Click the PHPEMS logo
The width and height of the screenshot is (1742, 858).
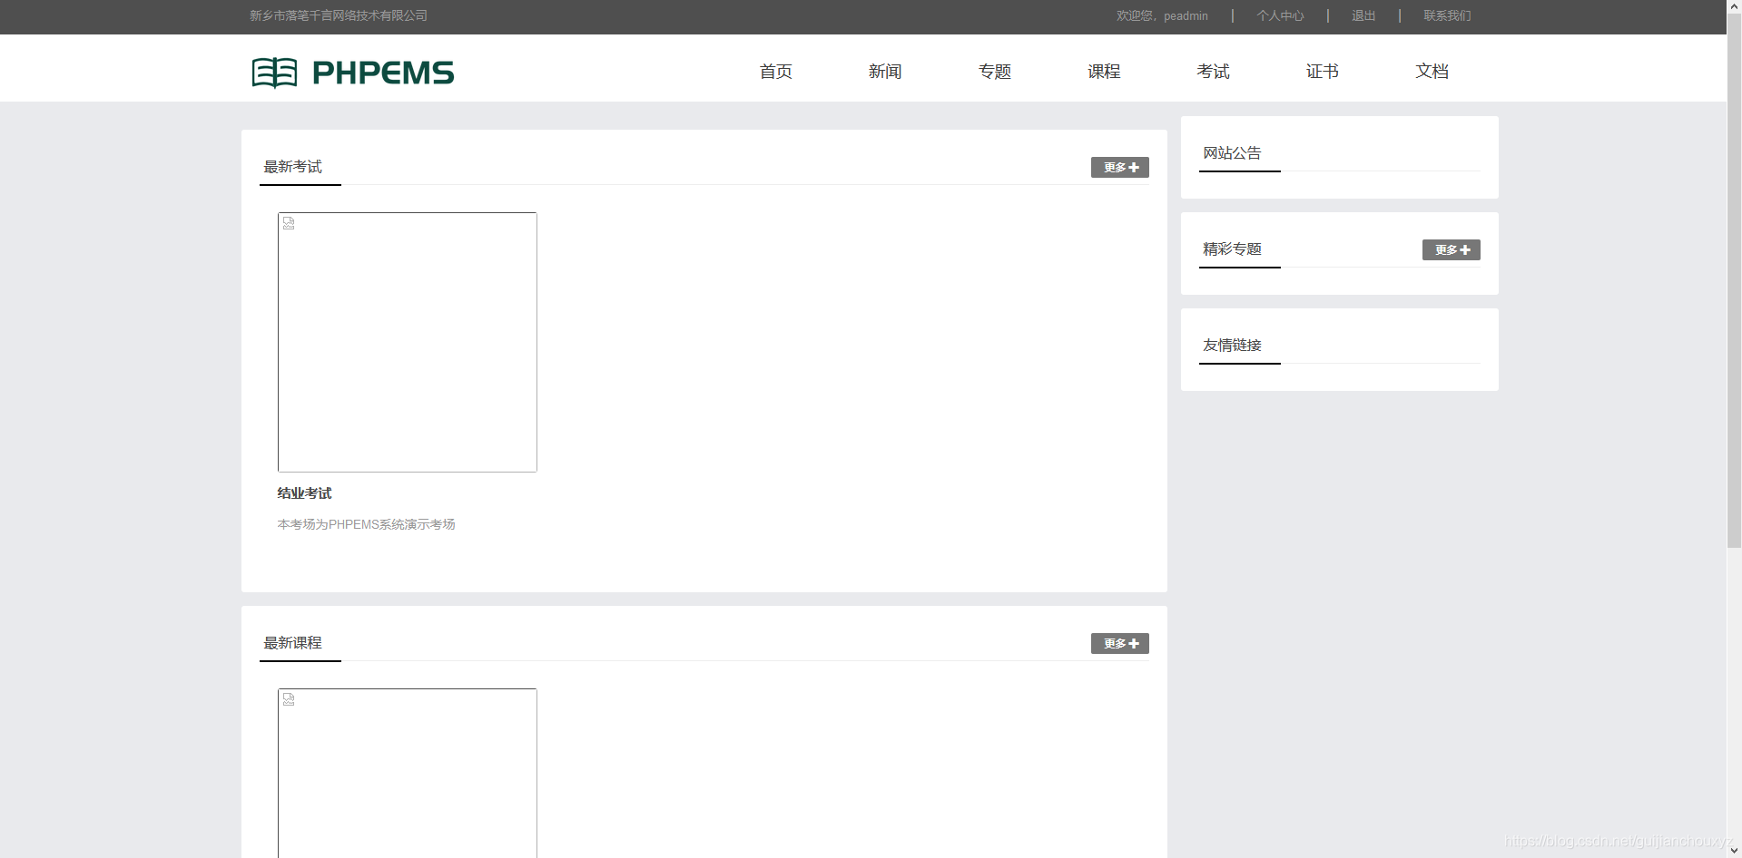(x=352, y=73)
